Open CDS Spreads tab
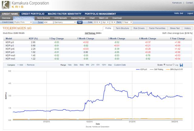 pos(61,18)
